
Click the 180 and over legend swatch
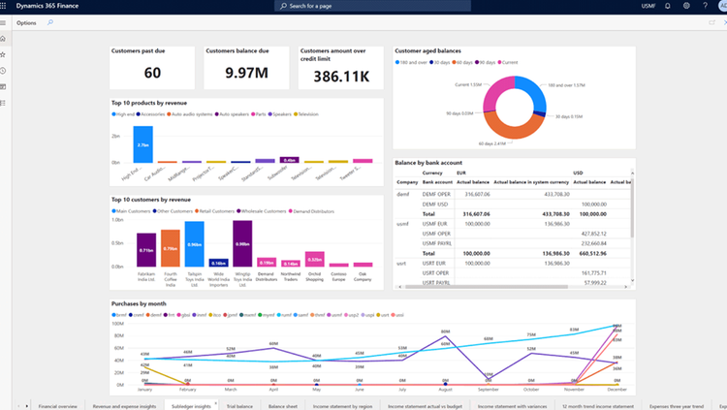[x=397, y=62]
